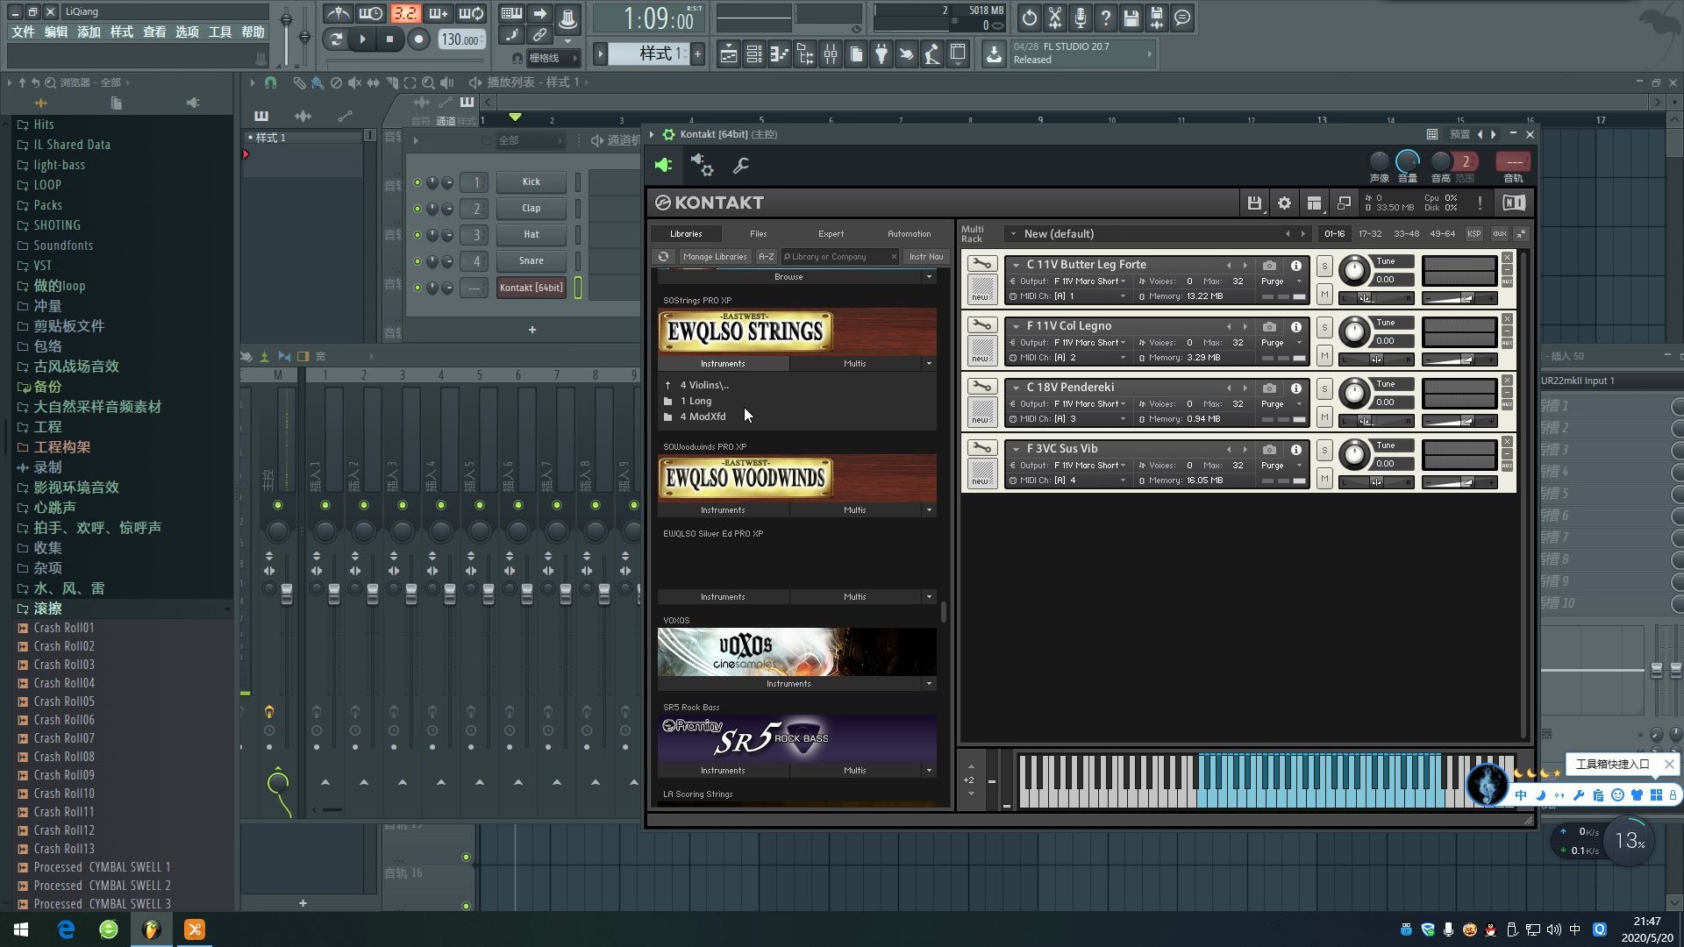Click the render audio file icon
Screen dimensions: 1684x947
pyautogui.click(x=1157, y=18)
